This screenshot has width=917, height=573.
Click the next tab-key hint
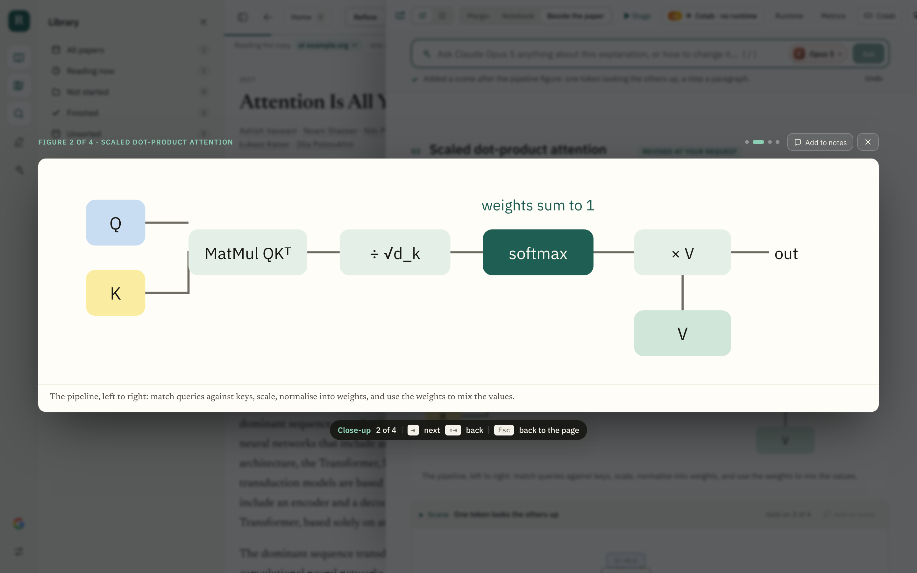point(413,430)
